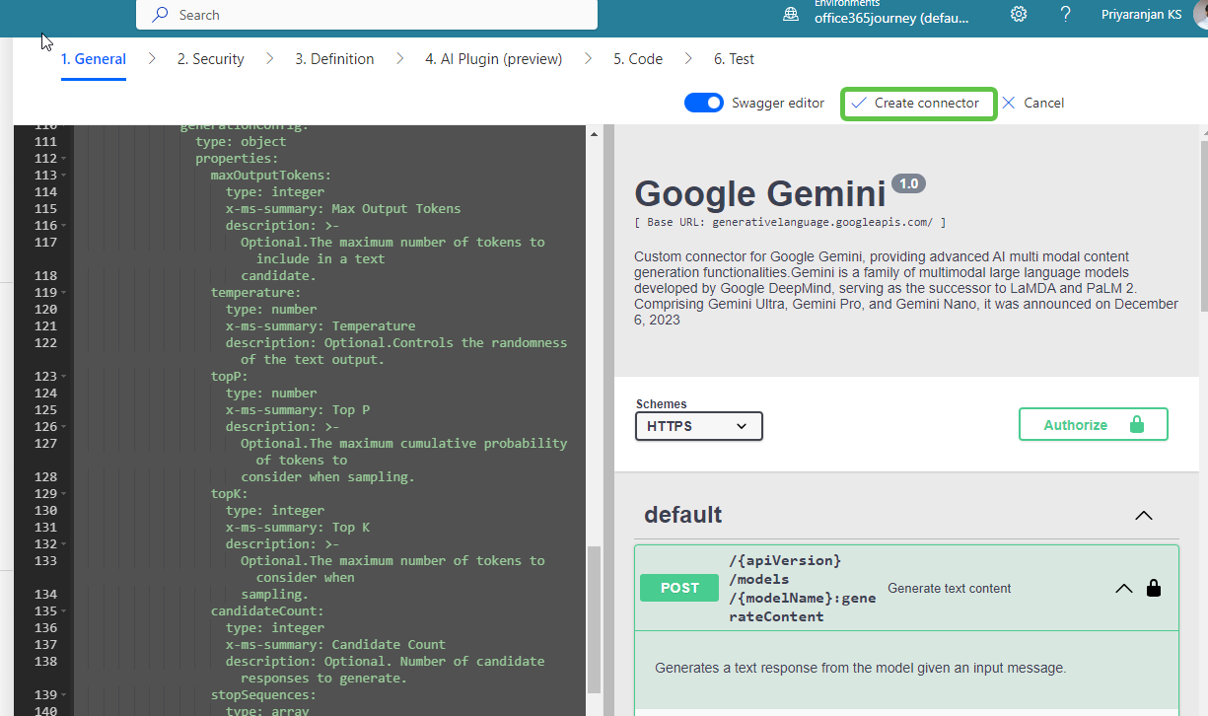Fold line 113 maxOutputTokens block arrow
The image size is (1208, 716).
pos(64,176)
